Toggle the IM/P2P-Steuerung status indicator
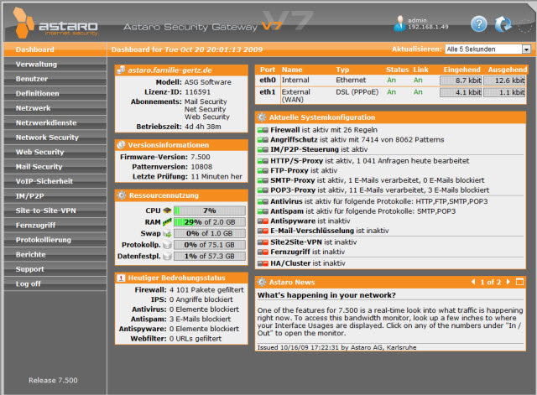This screenshot has height=395, width=537. click(263, 149)
